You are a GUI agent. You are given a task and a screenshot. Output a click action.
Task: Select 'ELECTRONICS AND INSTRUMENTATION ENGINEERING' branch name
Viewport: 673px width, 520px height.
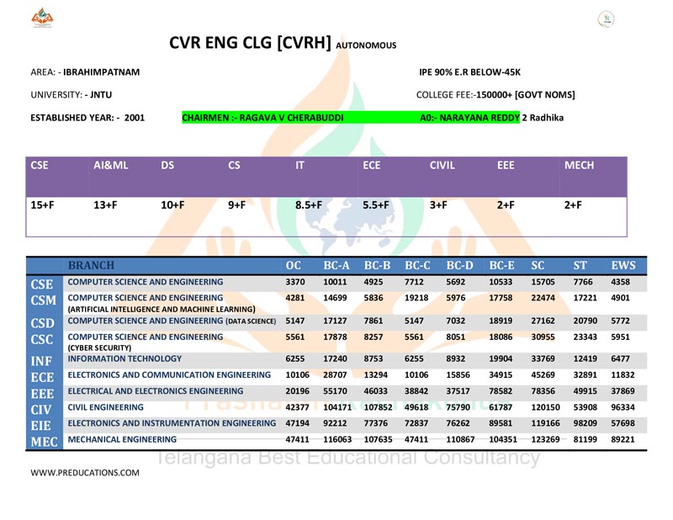coord(172,423)
